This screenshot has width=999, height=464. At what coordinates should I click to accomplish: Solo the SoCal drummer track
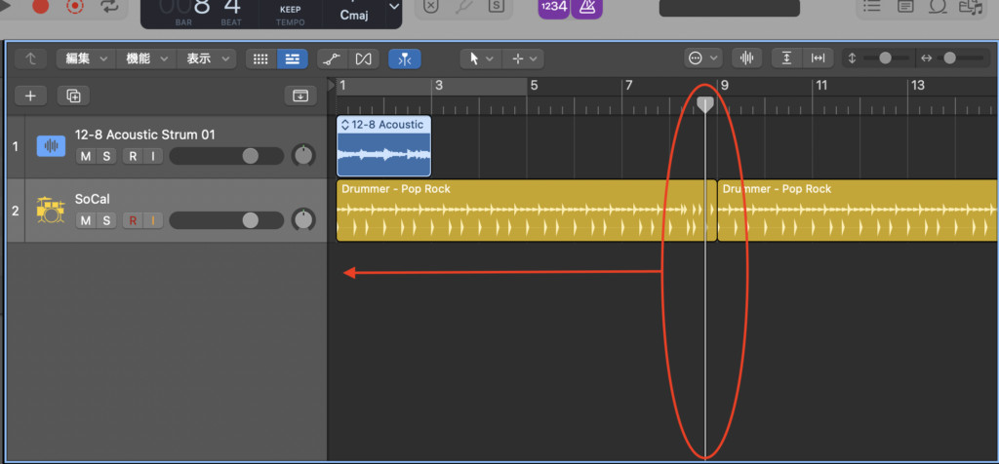point(105,220)
